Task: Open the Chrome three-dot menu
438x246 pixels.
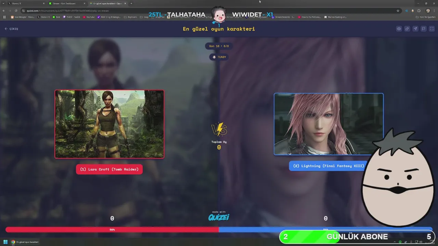Action: [x=434, y=11]
